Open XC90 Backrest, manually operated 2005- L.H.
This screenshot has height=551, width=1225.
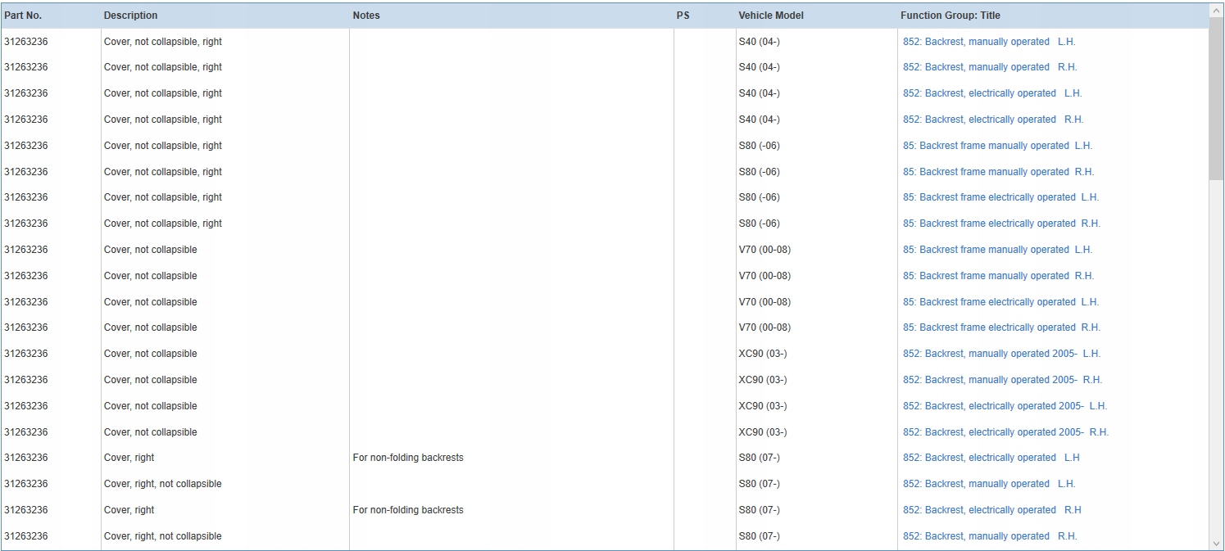pos(1001,354)
